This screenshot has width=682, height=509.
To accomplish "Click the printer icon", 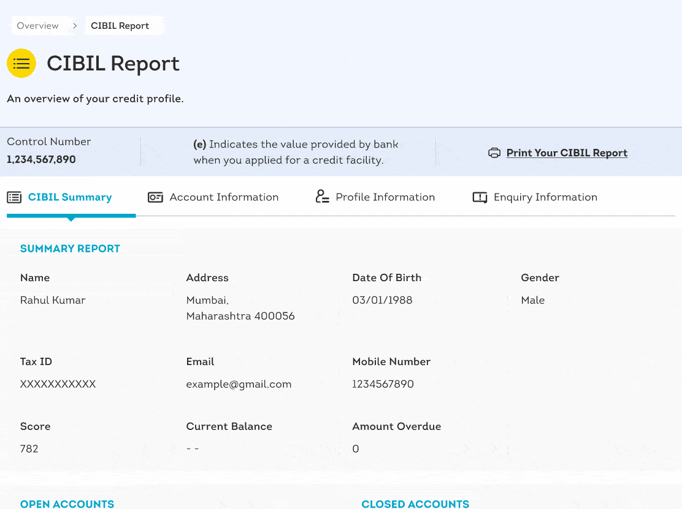I will point(494,153).
